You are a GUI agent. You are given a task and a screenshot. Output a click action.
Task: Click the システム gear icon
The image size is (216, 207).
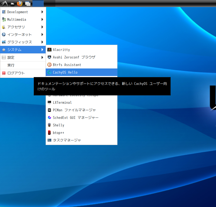[x=4, y=50]
